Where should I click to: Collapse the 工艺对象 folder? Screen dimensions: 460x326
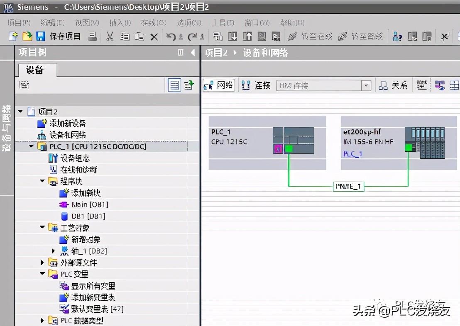[x=42, y=227]
